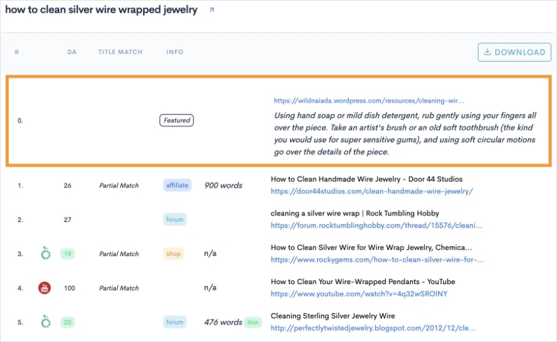Click the TITLE MATCH column header
The image size is (557, 342).
[120, 51]
